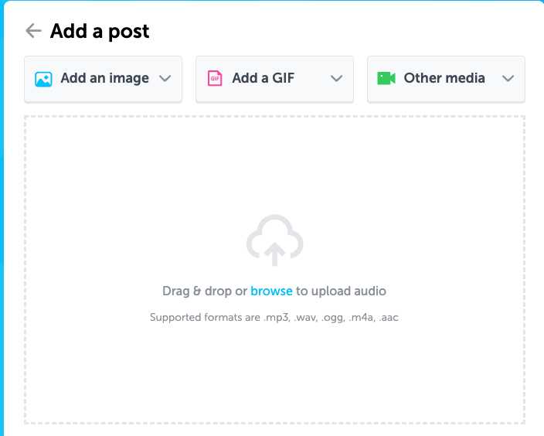Click the blue picture icon
This screenshot has height=436, width=544.
(x=44, y=79)
